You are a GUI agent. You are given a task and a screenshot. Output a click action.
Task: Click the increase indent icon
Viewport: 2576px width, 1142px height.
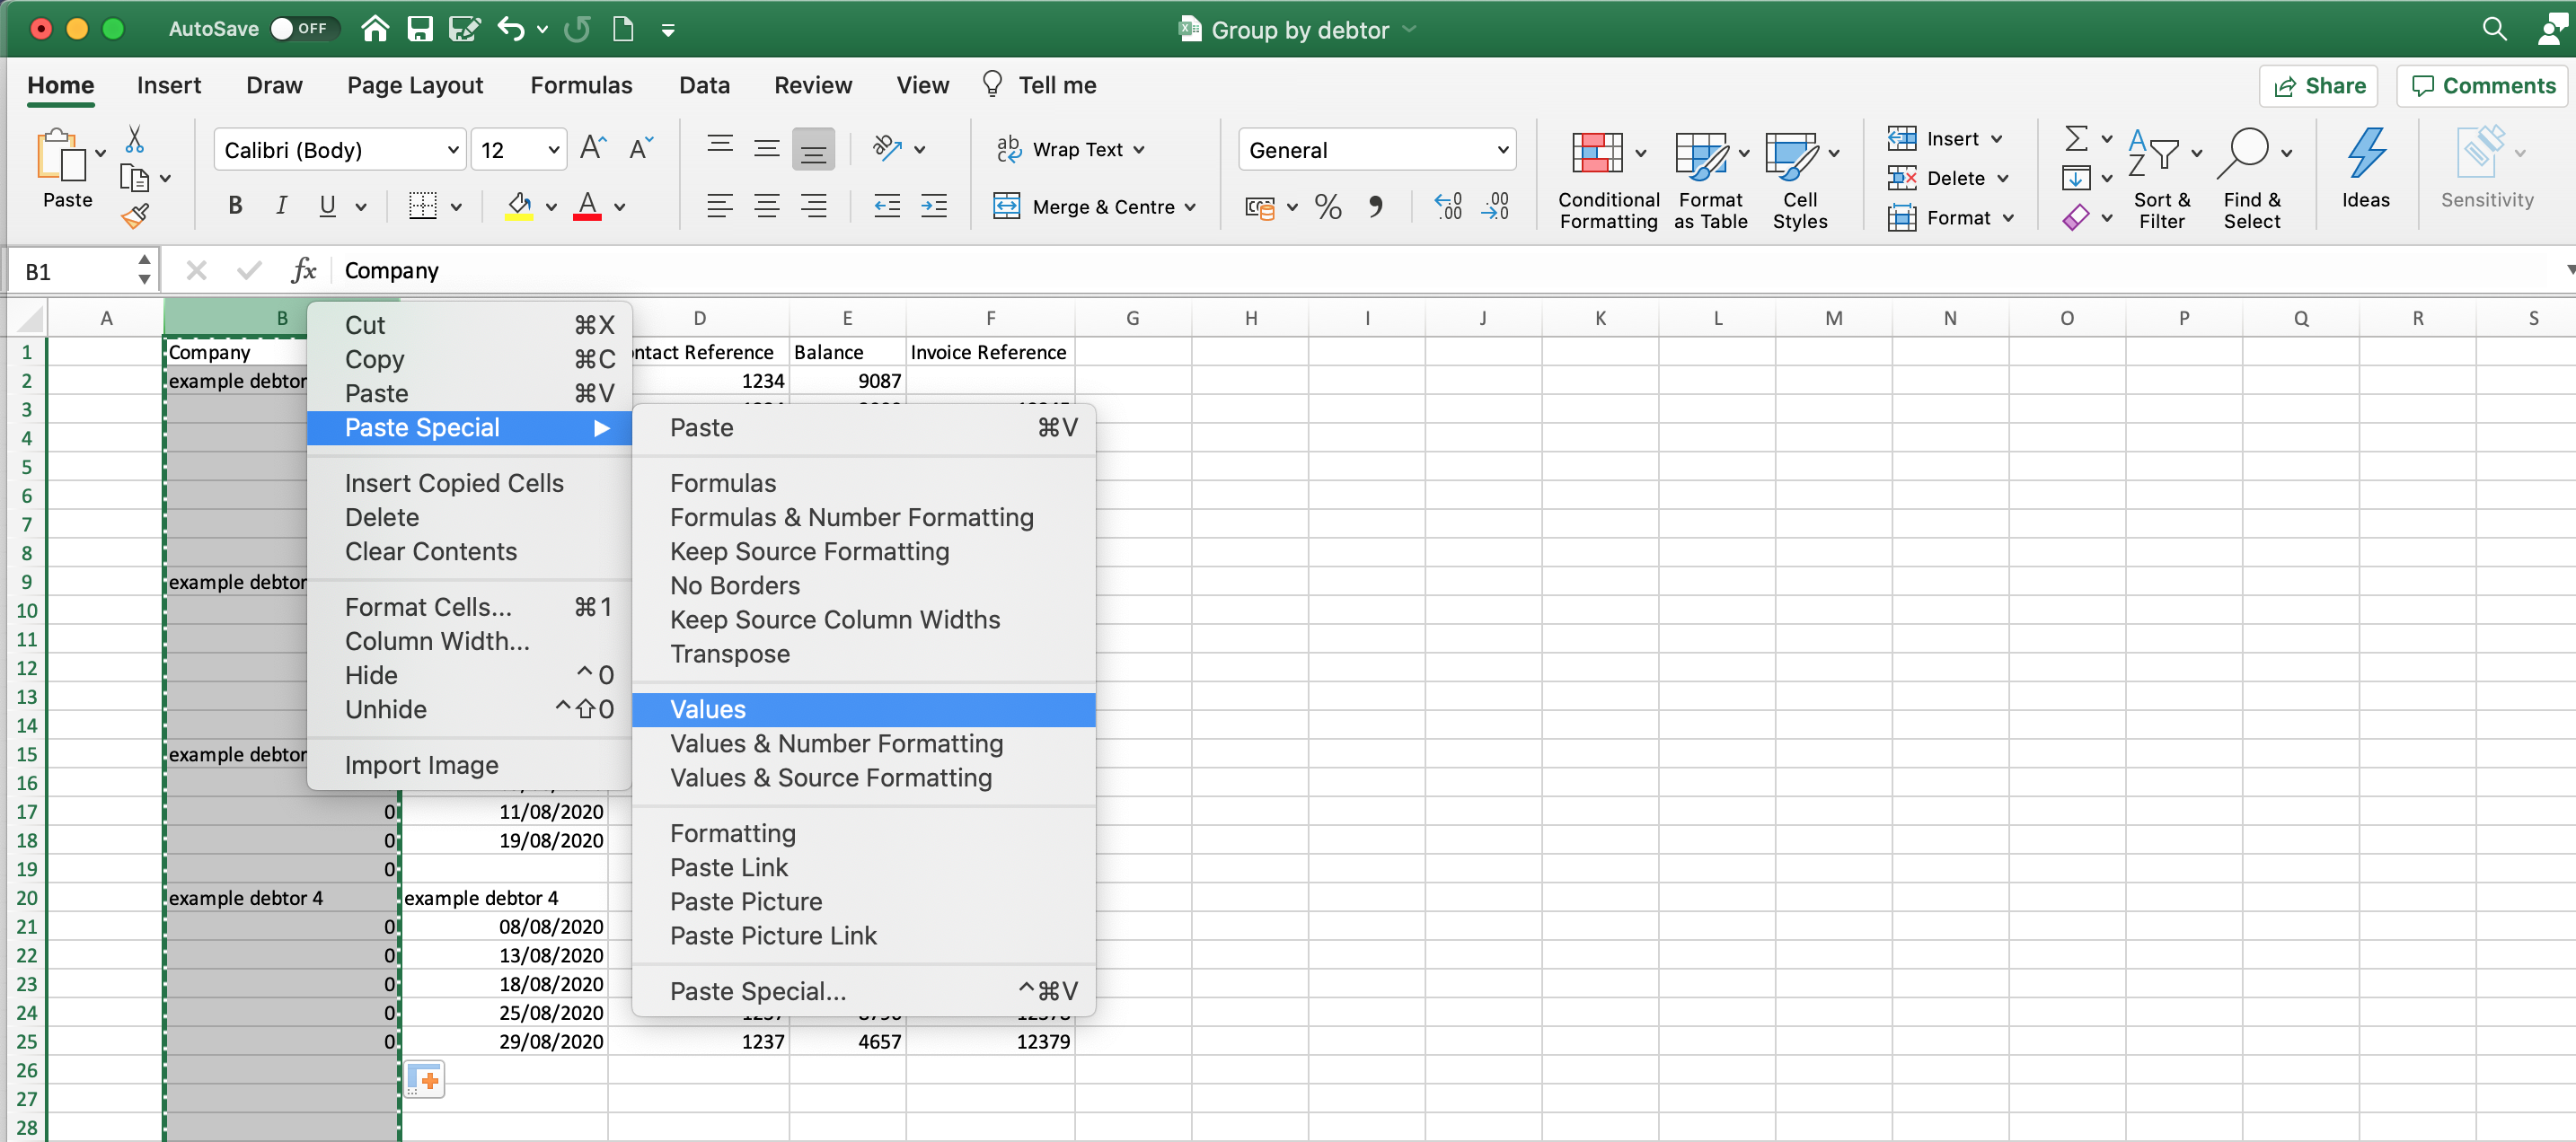click(934, 207)
